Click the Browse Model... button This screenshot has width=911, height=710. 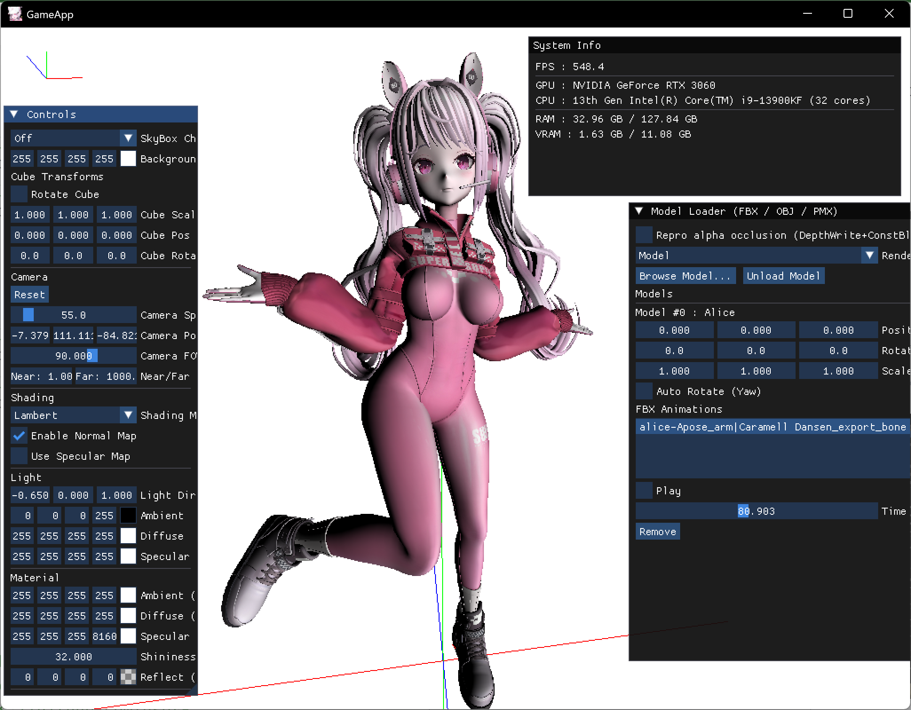click(685, 276)
